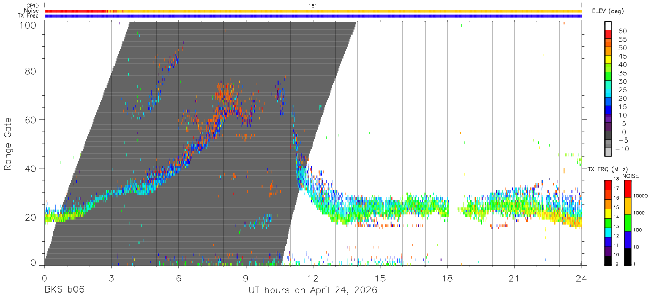This screenshot has width=654, height=301.
Task: Click the green swatch in NOISE colorbar
Action: (x=628, y=223)
